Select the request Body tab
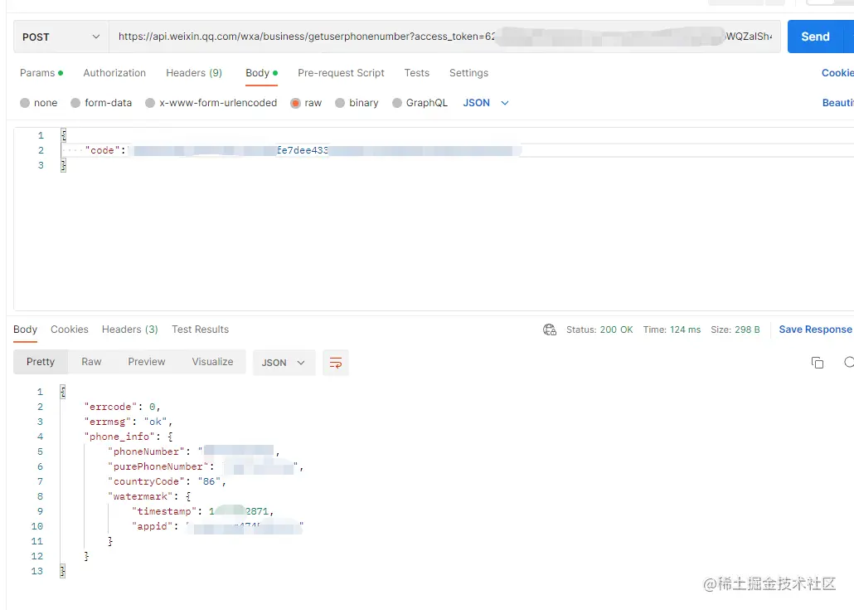 [x=262, y=73]
